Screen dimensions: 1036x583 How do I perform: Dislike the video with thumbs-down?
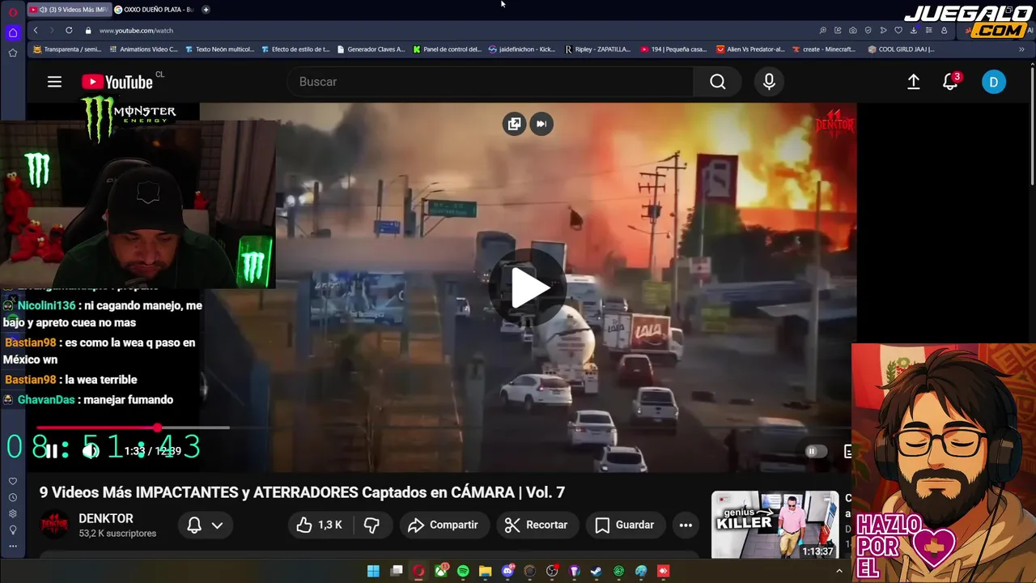point(372,525)
